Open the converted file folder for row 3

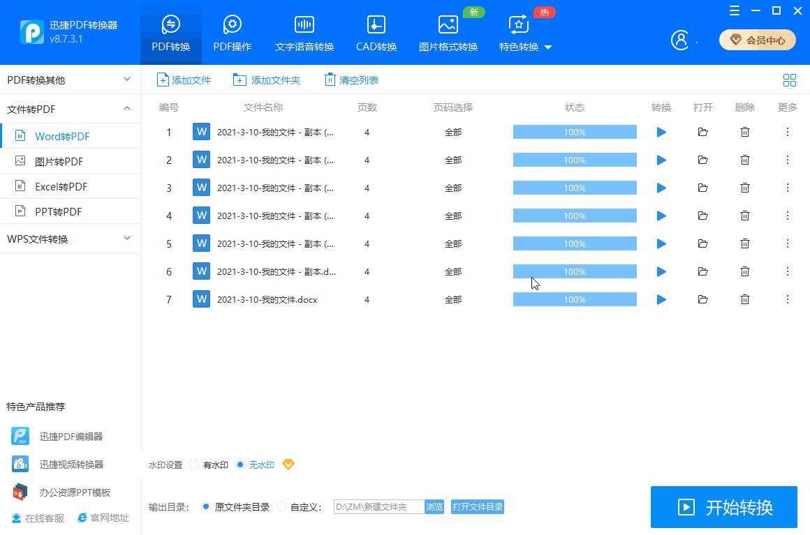tap(702, 187)
